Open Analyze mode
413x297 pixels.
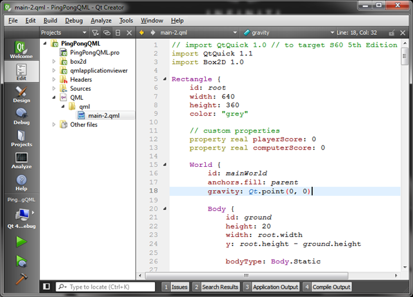tap(21, 160)
